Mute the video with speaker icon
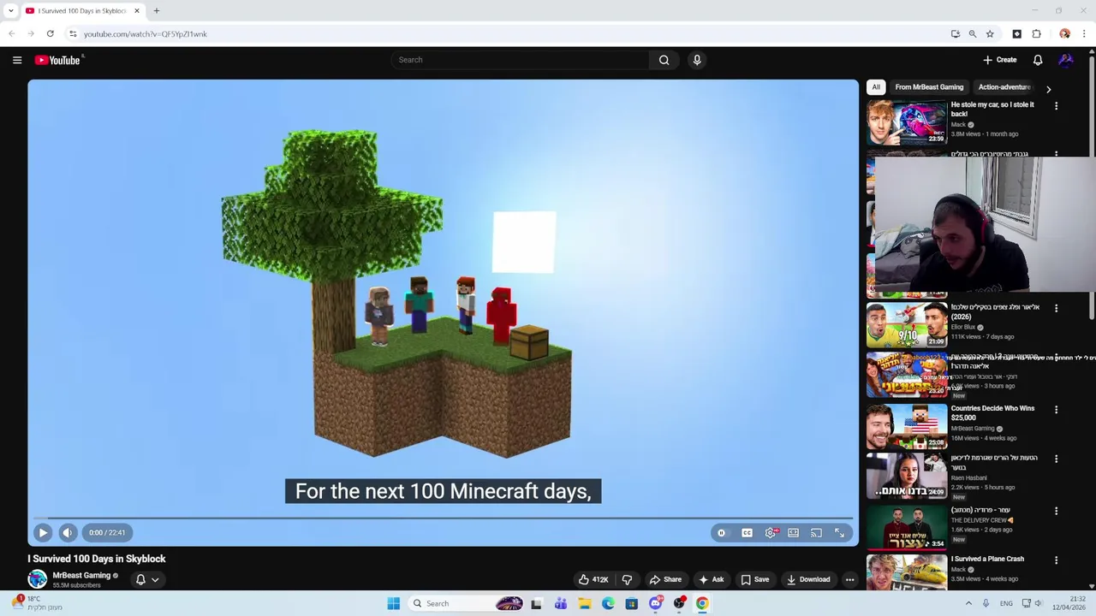1096x616 pixels. [68, 532]
